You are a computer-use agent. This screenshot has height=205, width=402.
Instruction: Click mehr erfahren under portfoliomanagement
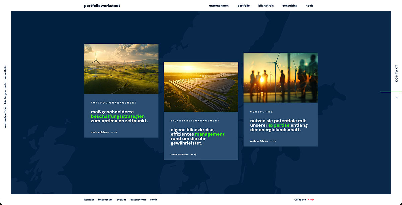click(100, 132)
